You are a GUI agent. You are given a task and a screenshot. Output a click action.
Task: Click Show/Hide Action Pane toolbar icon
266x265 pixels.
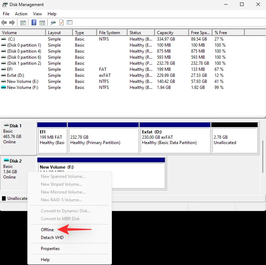click(42, 23)
